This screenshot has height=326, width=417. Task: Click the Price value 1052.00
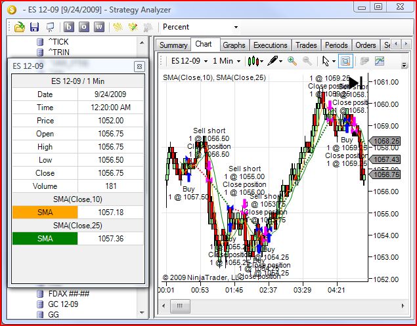pos(110,121)
